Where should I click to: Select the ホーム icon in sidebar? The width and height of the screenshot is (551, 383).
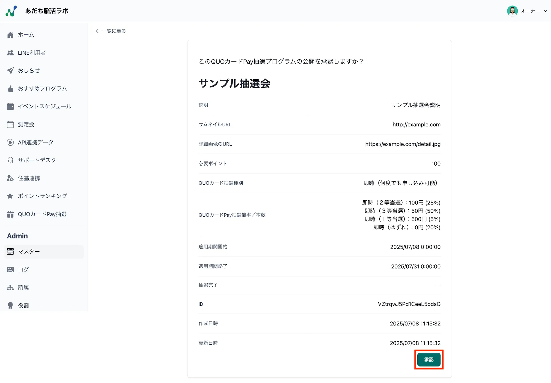coord(10,35)
